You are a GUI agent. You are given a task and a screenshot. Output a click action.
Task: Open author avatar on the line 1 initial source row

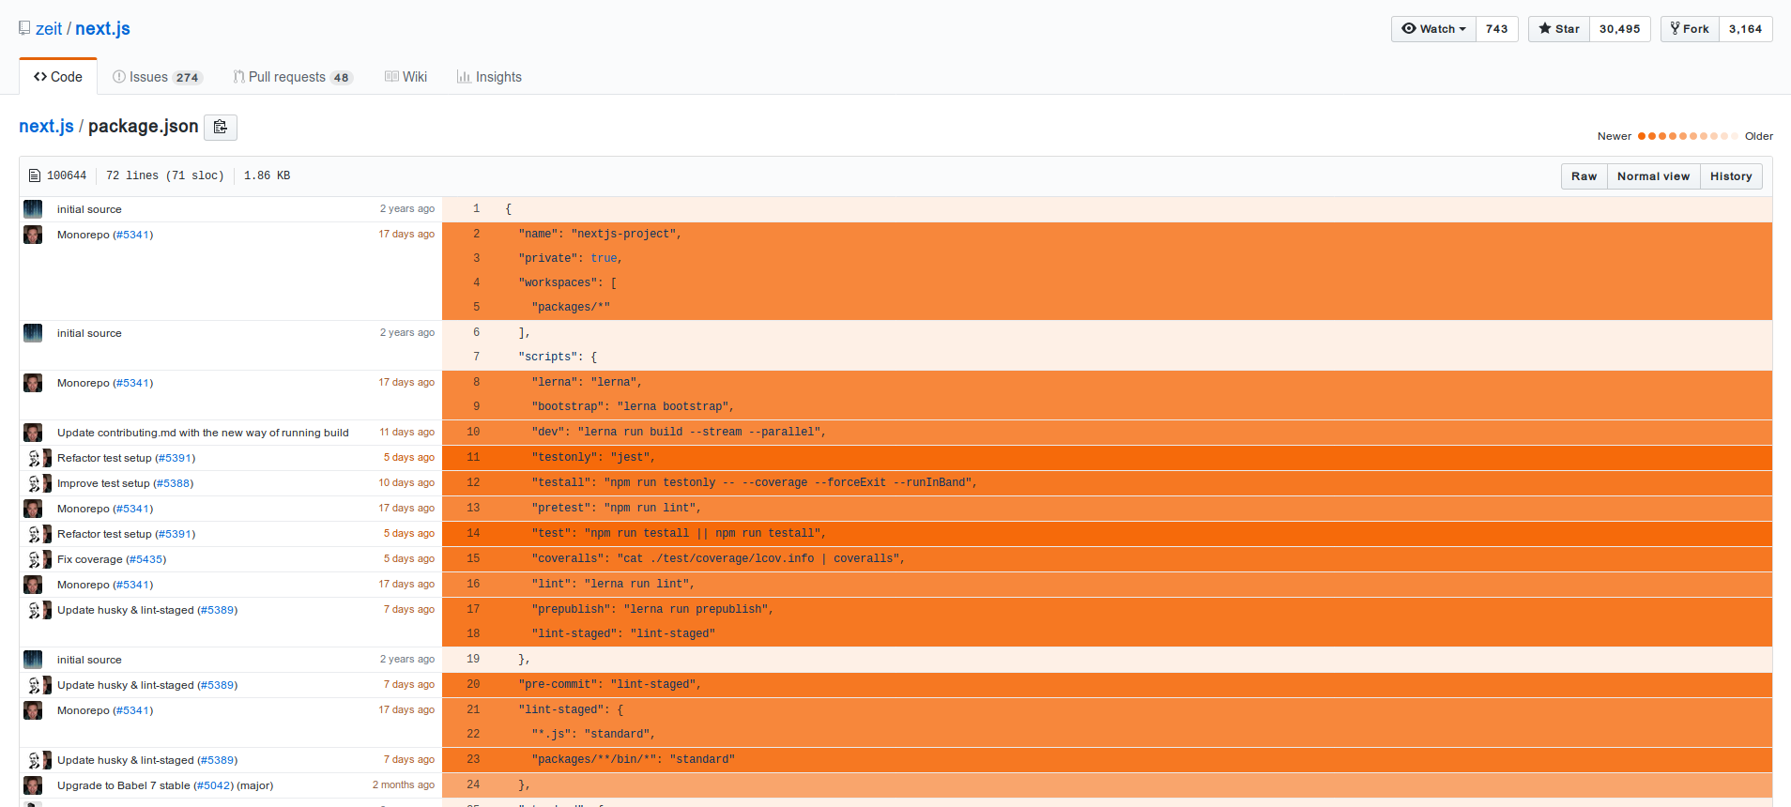pos(33,209)
